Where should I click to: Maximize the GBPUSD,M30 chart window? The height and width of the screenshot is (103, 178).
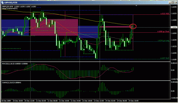(173, 2)
